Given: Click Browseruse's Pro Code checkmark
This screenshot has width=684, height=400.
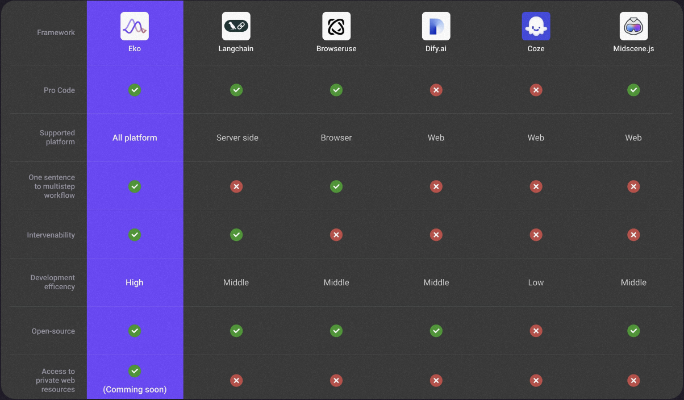Looking at the screenshot, I should coord(336,90).
